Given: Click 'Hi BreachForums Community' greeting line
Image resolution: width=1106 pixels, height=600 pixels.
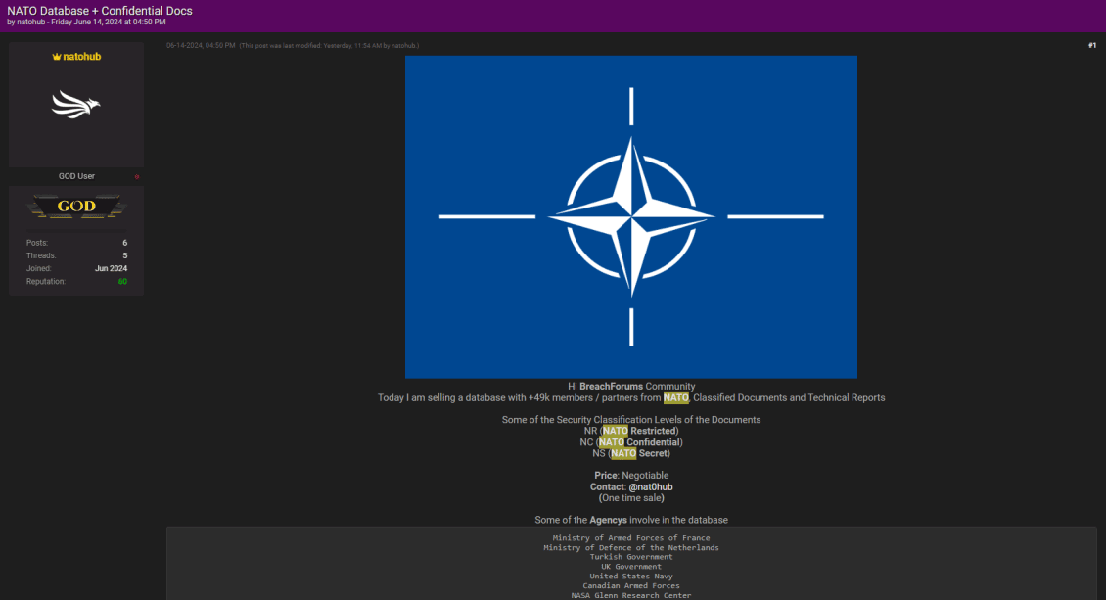Looking at the screenshot, I should pos(631,387).
